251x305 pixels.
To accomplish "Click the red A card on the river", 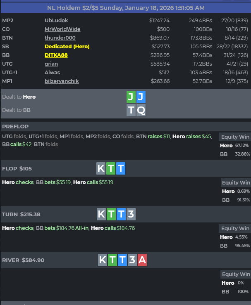I will click(142, 260).
